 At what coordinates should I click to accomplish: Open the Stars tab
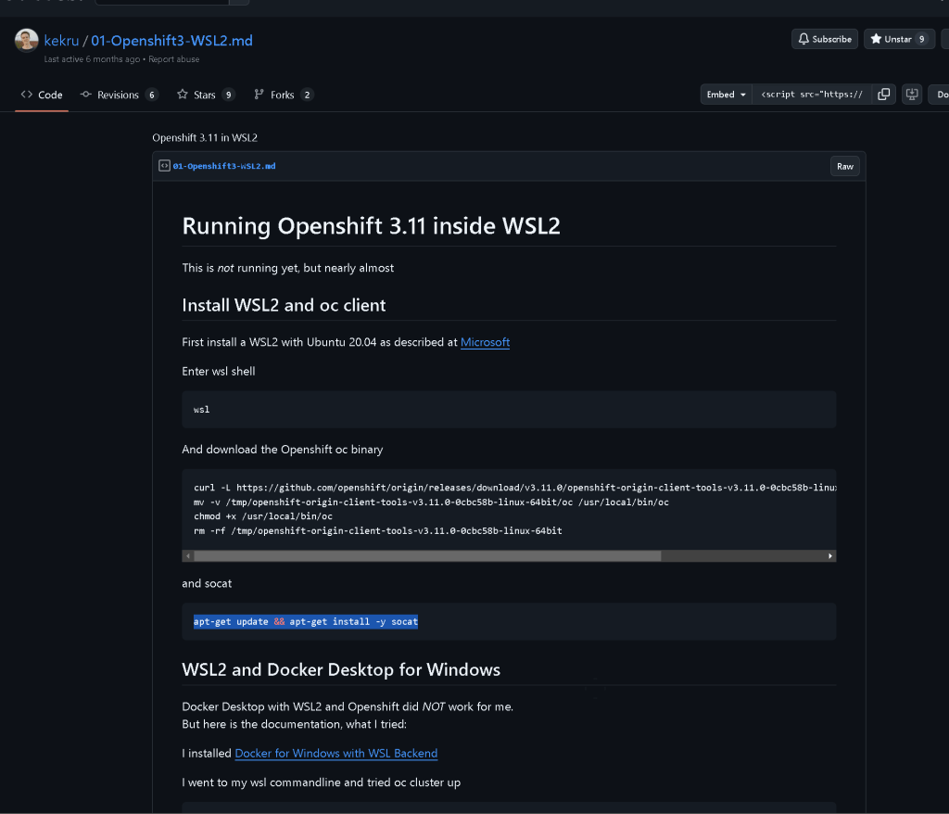click(x=205, y=95)
